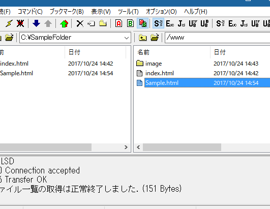
Task: Select JIS in right encoding group
Action: pyautogui.click(x=244, y=23)
